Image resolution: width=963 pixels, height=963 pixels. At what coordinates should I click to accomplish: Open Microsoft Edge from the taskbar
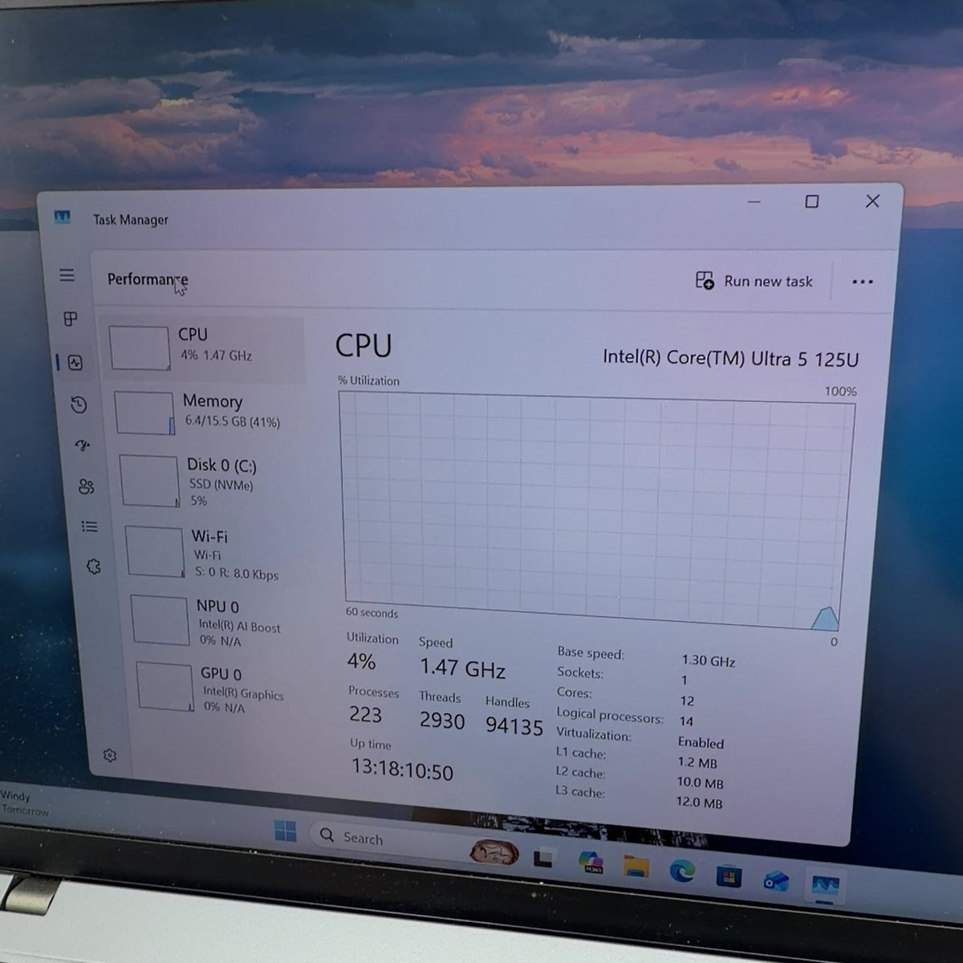point(683,871)
